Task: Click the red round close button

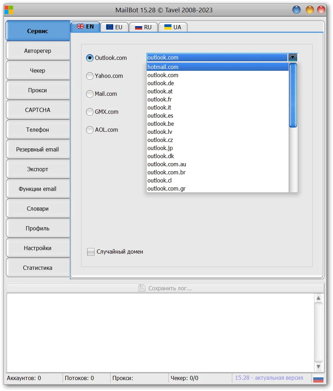Action: pos(321,10)
